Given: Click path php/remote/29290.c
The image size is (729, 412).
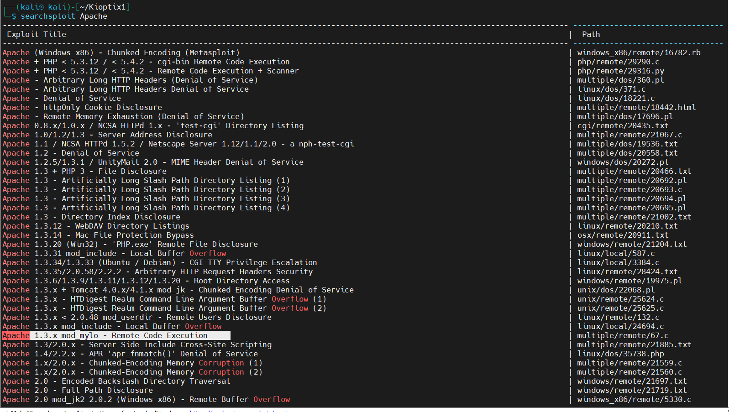Looking at the screenshot, I should (x=618, y=62).
